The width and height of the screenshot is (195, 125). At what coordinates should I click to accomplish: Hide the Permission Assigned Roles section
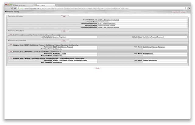click(63, 41)
